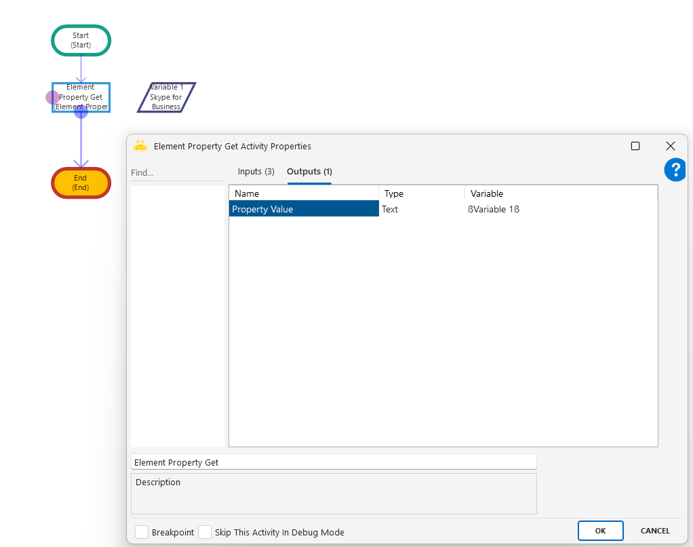Click the Find search field

(176, 173)
